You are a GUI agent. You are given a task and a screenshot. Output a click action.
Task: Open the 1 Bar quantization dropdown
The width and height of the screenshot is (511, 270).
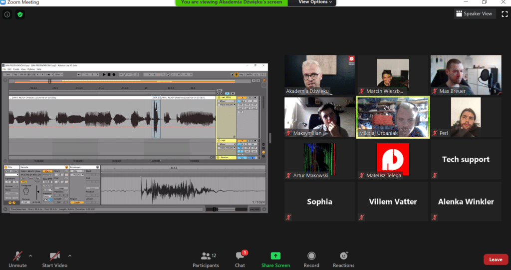click(x=58, y=75)
